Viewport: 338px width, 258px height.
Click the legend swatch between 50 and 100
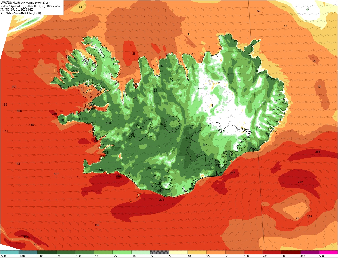234,252
